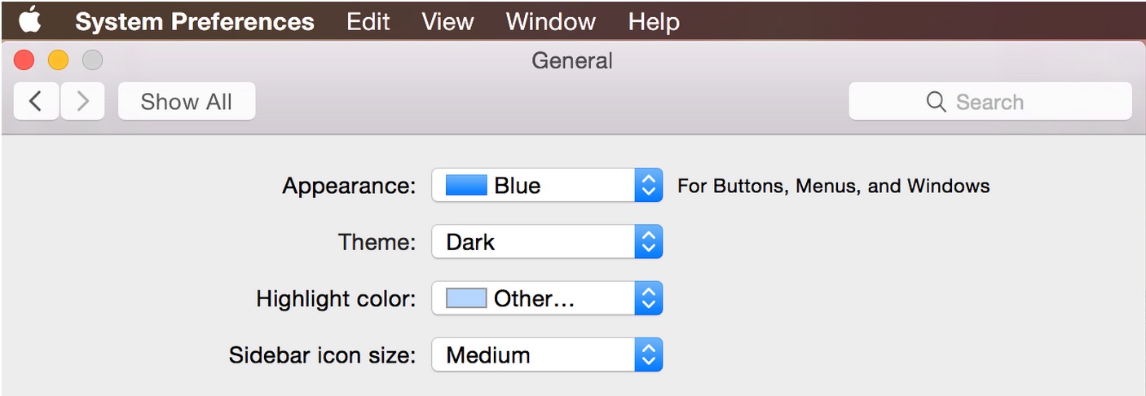Image resolution: width=1146 pixels, height=396 pixels.
Task: Open the Window menu
Action: point(550,21)
